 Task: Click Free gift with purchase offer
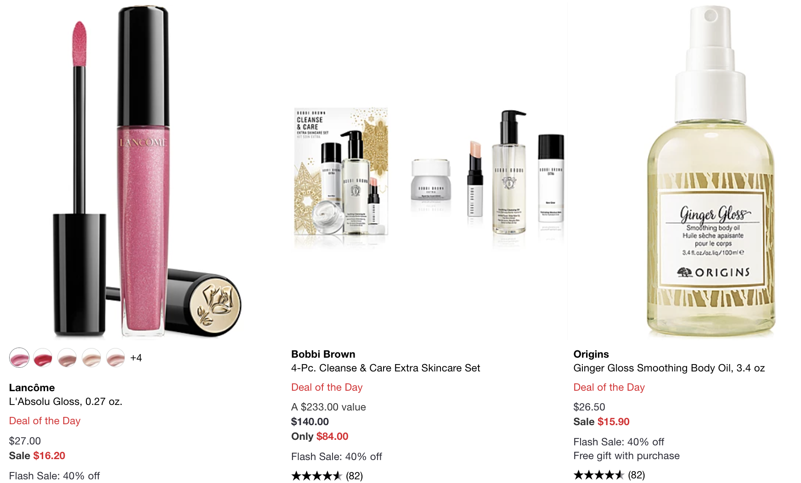coord(626,455)
